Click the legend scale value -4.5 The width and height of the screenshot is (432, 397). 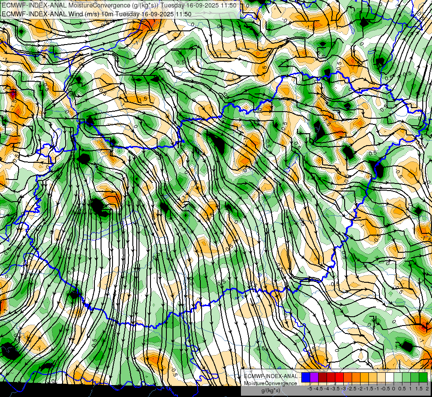318,389
